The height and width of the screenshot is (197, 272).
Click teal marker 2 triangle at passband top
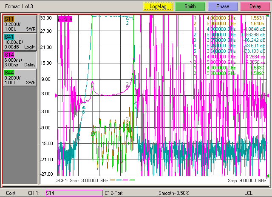127,18
